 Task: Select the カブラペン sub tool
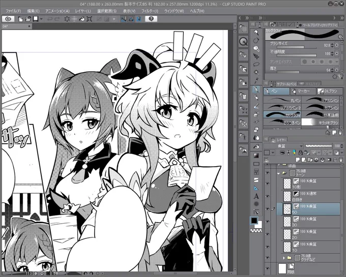[x=321, y=107]
